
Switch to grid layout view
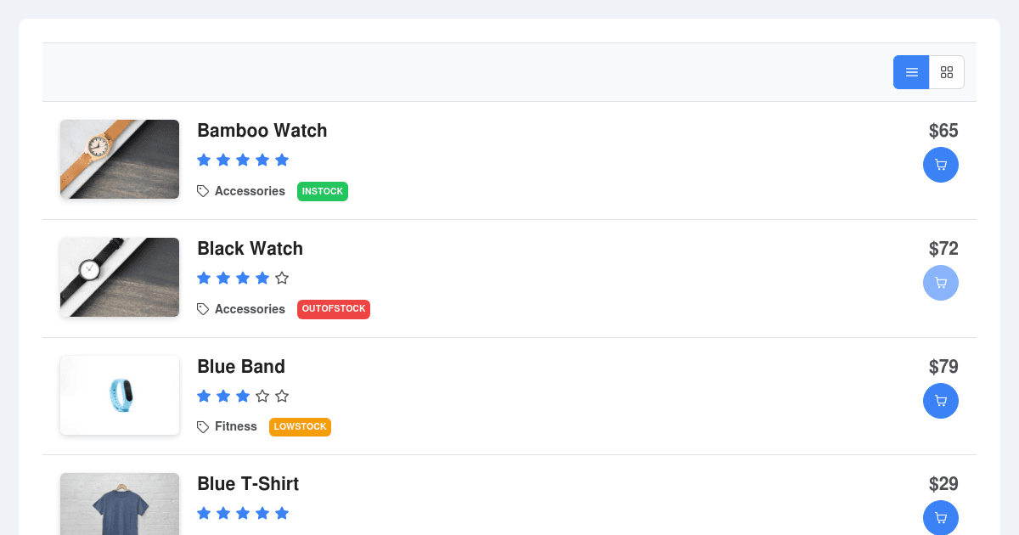click(946, 72)
